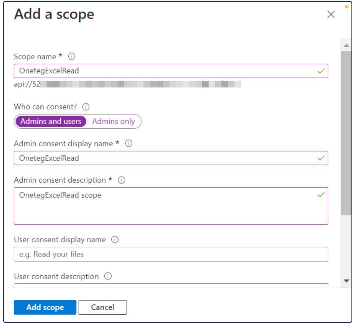Click the Add scope button
The height and width of the screenshot is (326, 361).
[x=45, y=307]
